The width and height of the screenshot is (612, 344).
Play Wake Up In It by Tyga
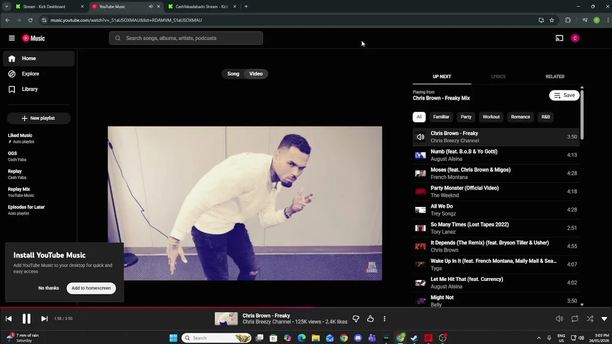pos(496,264)
